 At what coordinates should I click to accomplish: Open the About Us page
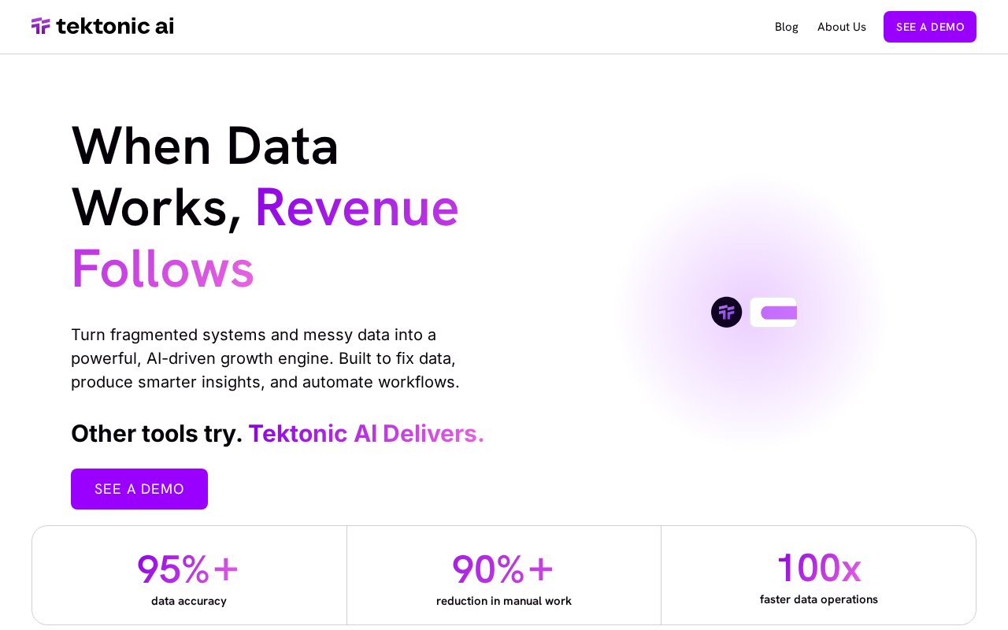[x=841, y=27]
